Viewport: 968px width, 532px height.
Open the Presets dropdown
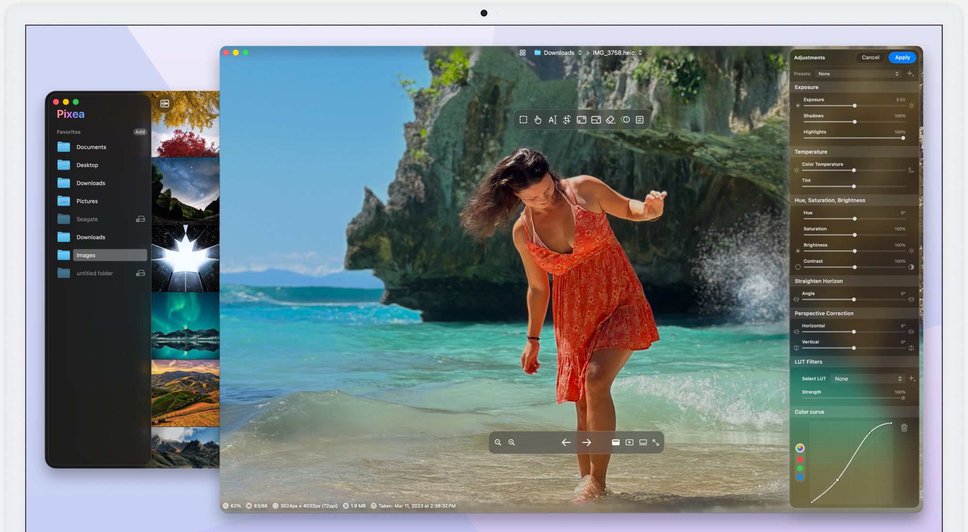click(x=858, y=74)
